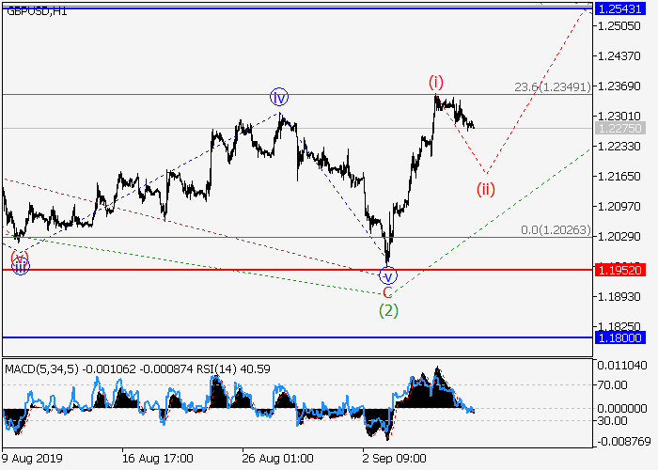Click the green (2) wave label
658x470 pixels.
point(388,310)
